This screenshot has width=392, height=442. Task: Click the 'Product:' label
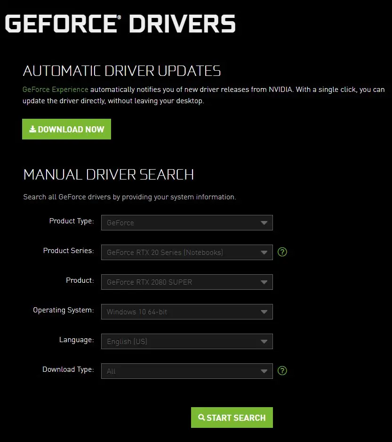point(80,280)
